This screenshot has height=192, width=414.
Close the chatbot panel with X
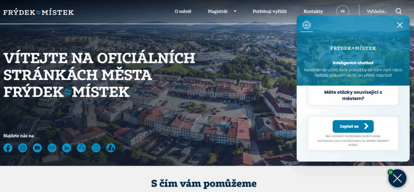click(x=400, y=25)
